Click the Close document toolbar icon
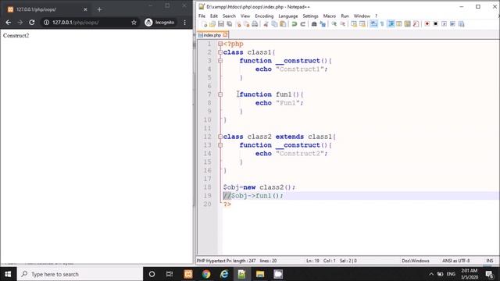The image size is (500, 281). pyautogui.click(x=237, y=24)
